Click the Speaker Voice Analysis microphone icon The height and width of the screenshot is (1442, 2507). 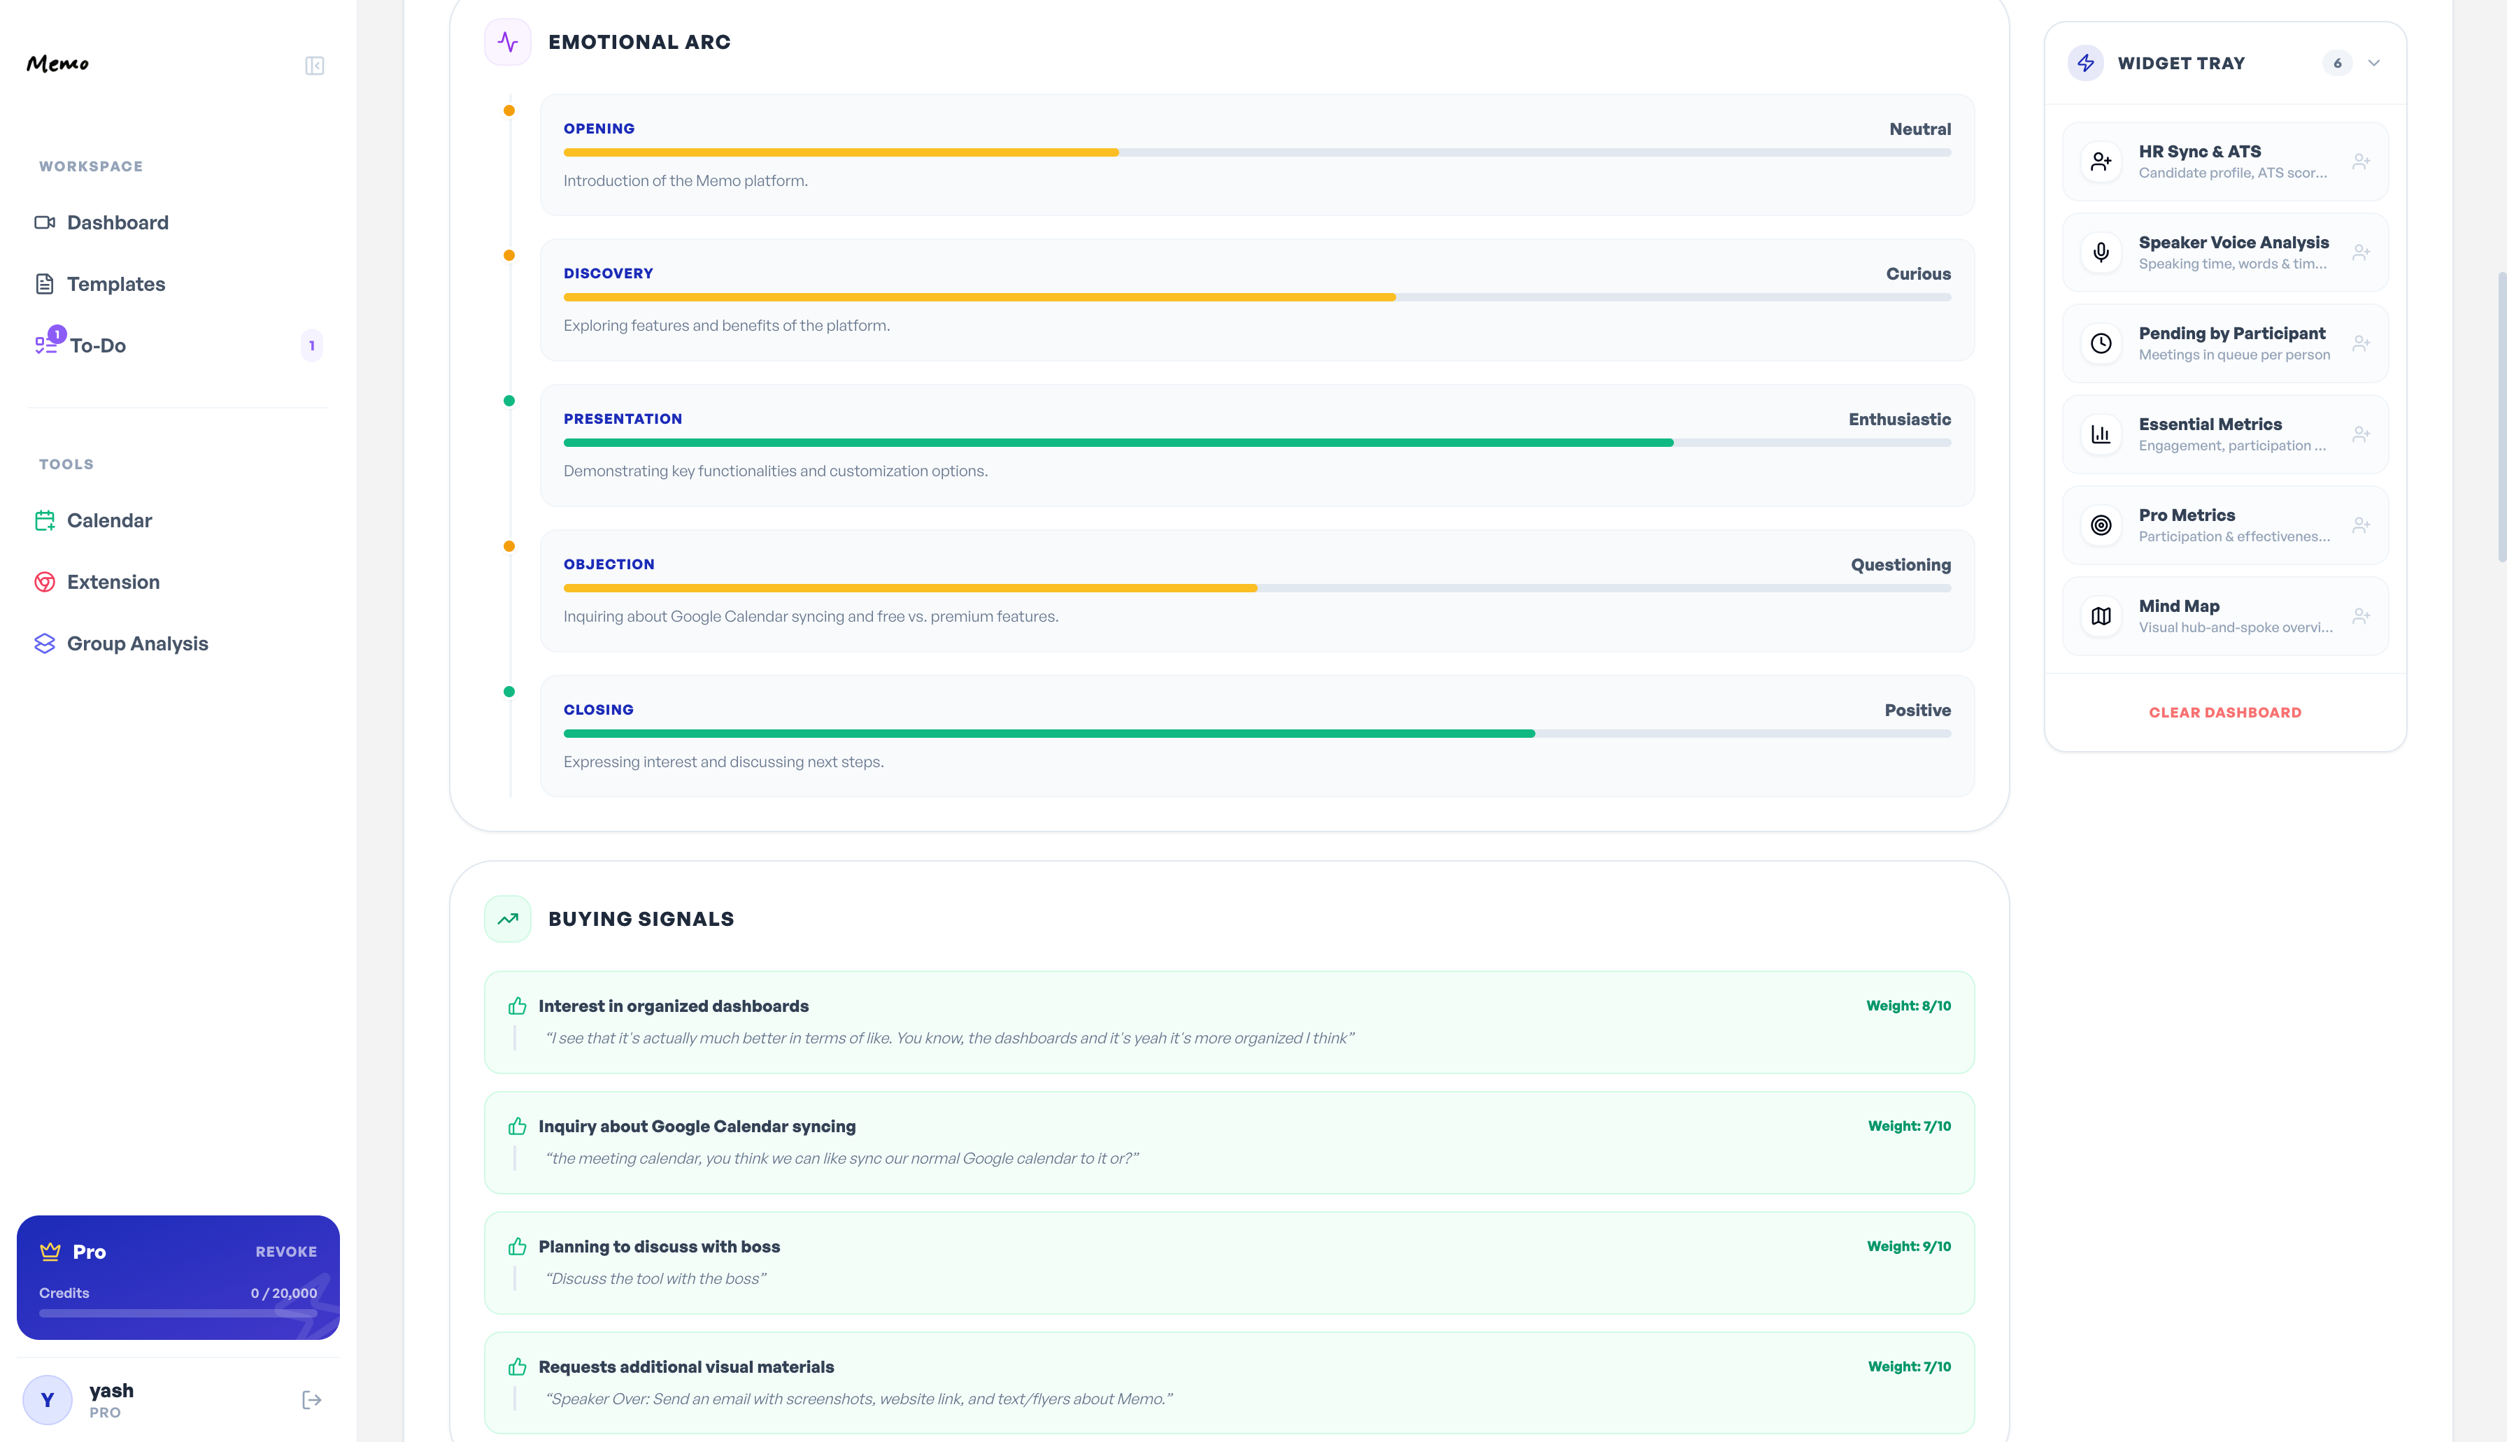(x=2101, y=252)
